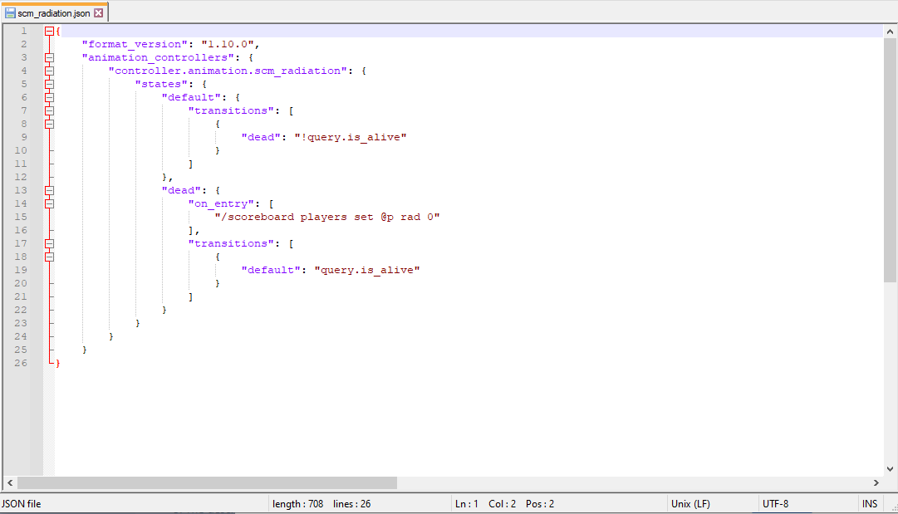Click the vertical scrollbar down arrow
898x514 pixels.
(x=890, y=469)
